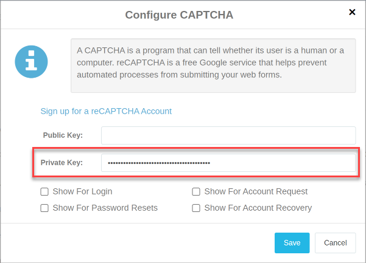Click the Show For Login label text
The width and height of the screenshot is (366, 263).
(x=82, y=191)
